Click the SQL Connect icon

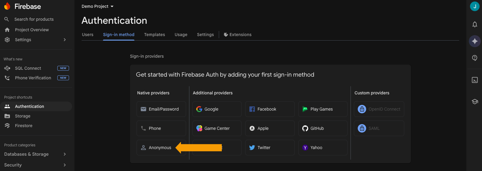tap(7, 68)
